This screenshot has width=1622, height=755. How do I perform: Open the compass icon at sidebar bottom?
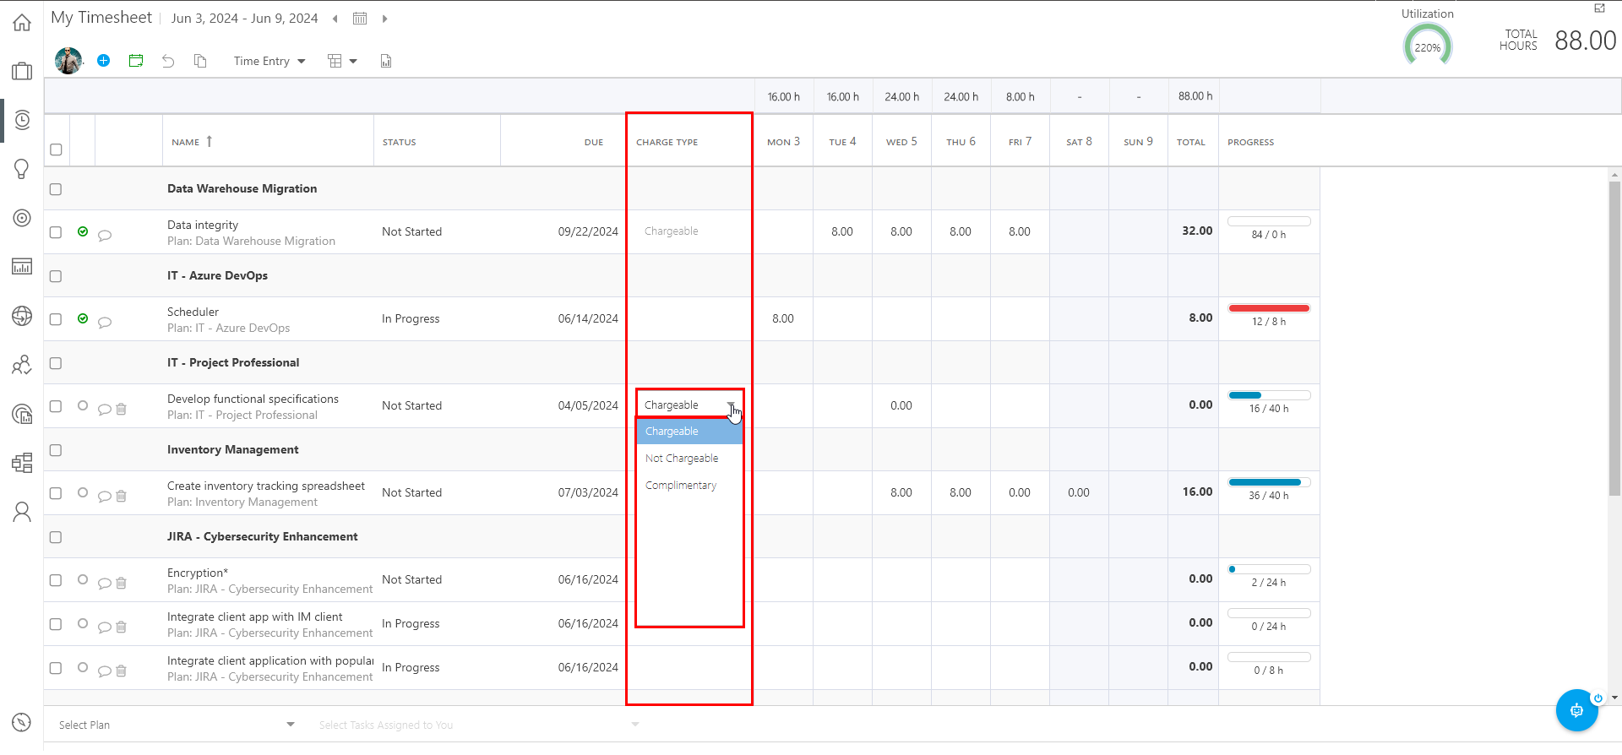pyautogui.click(x=22, y=723)
